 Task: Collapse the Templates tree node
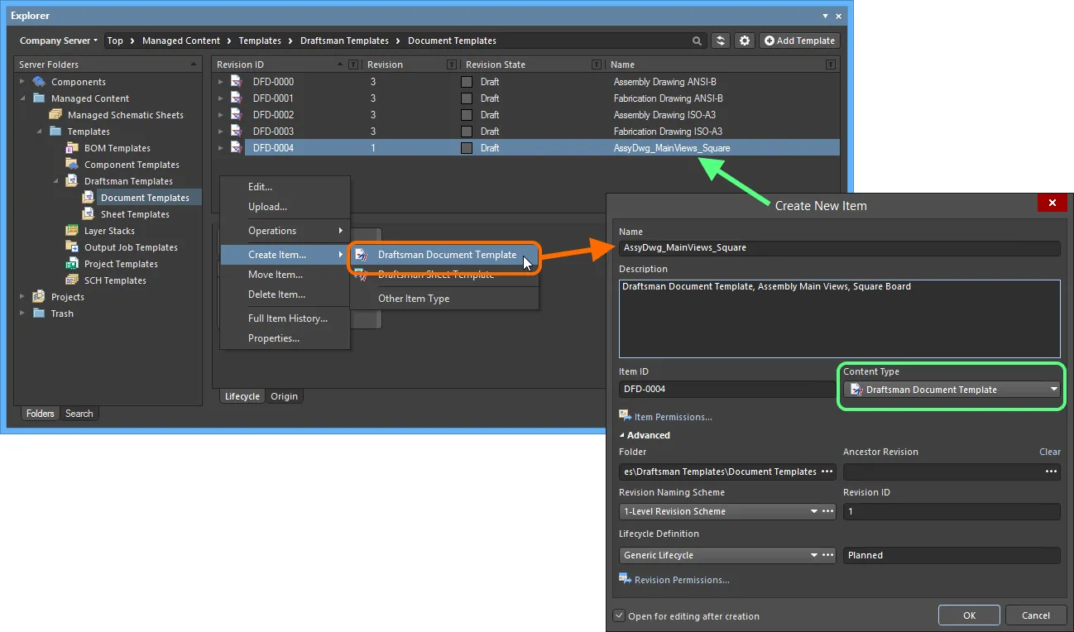(x=40, y=132)
